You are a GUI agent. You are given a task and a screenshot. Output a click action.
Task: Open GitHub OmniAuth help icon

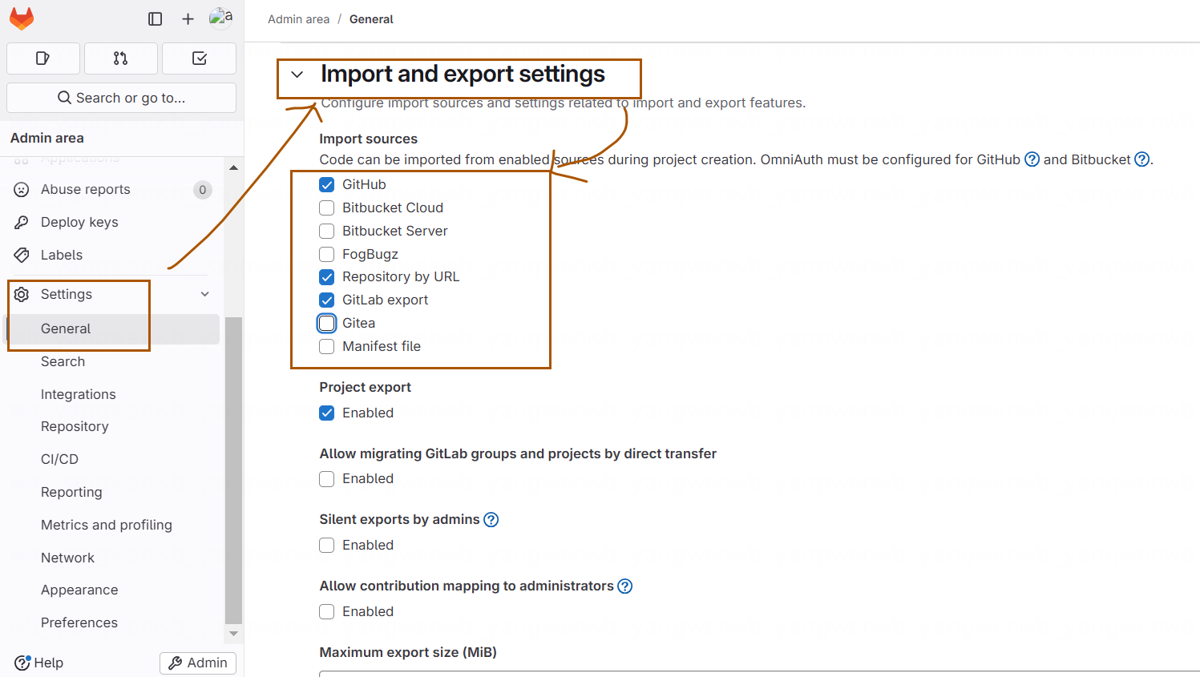1032,159
